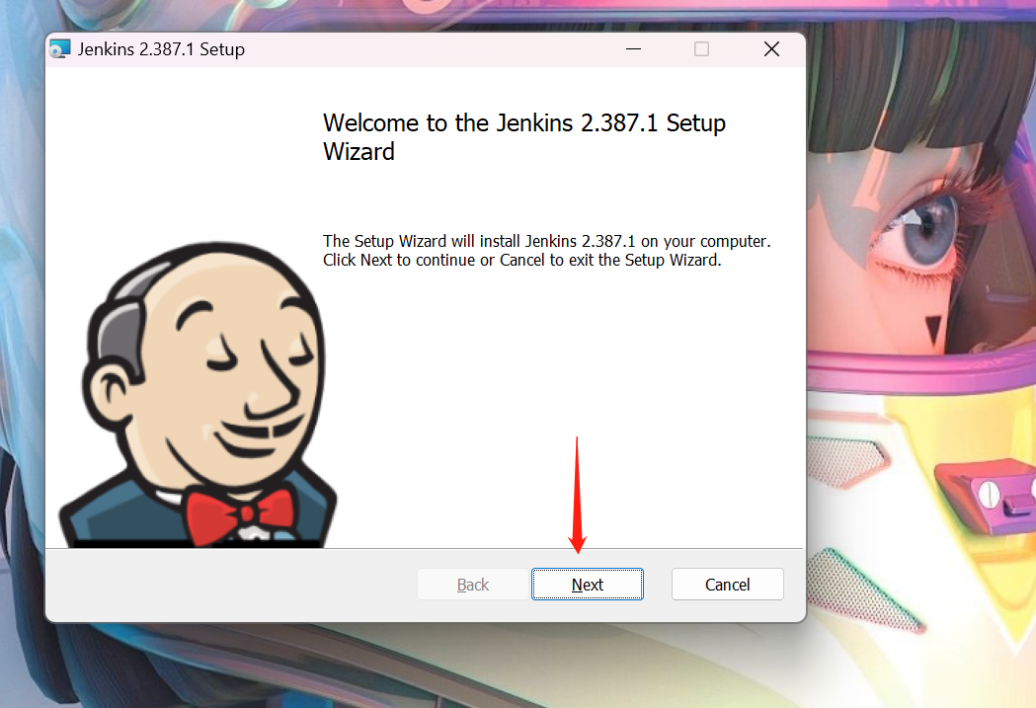Click the "The Setup Wizard will install Jenkins" line
The height and width of the screenshot is (708, 1036).
coord(546,241)
